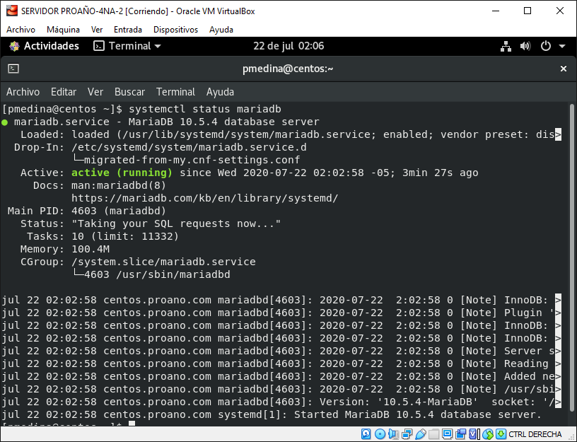
Task: Open terminal Editar menu
Action: pos(64,92)
